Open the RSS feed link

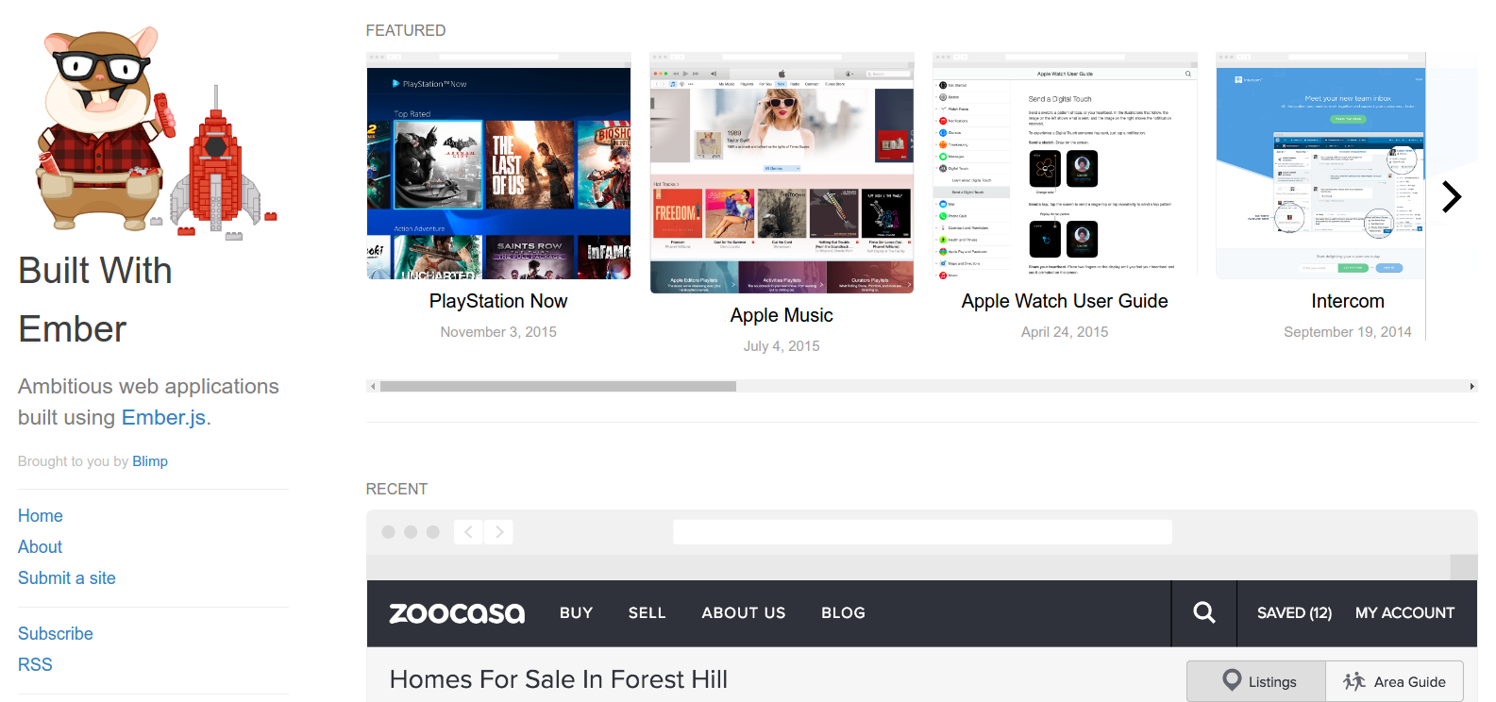click(35, 665)
